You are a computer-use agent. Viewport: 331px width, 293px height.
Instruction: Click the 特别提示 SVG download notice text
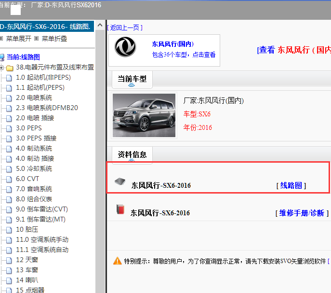(225, 261)
